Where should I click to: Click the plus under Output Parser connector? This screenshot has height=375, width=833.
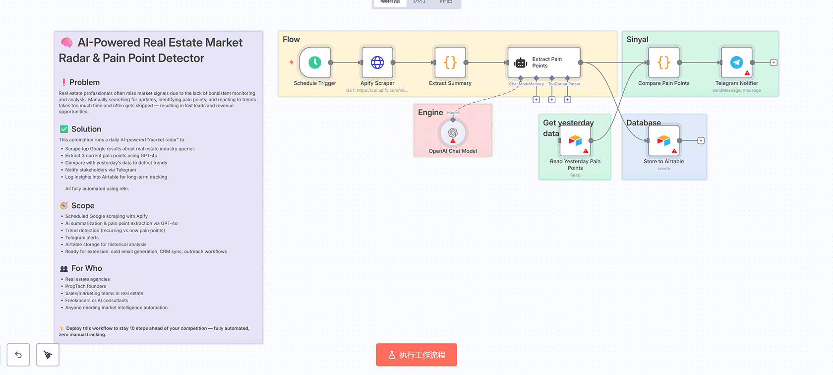567,100
